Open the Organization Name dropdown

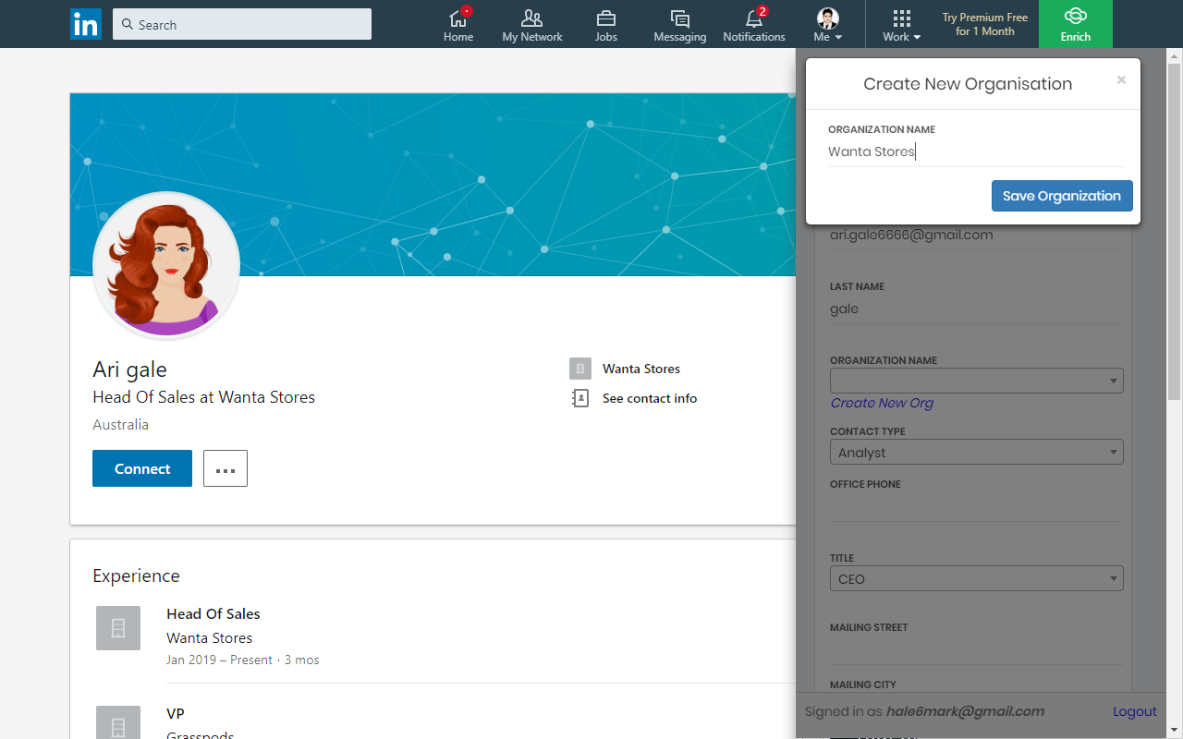[x=976, y=381]
